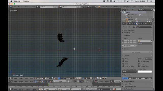Open the Window menu in macOS menu bar
This screenshot has width=163, height=91.
point(25,1)
